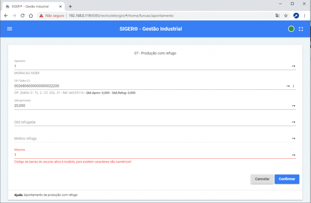Screen dimensions: 311x203
Task: Click the arrow icon in Motivo refugo field
Action: (293, 138)
